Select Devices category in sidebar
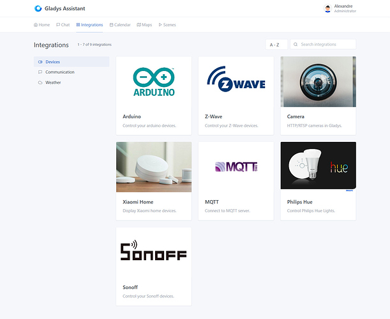The width and height of the screenshot is (390, 319). [x=71, y=62]
